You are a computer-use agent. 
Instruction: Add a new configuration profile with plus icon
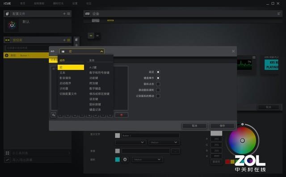point(64,14)
